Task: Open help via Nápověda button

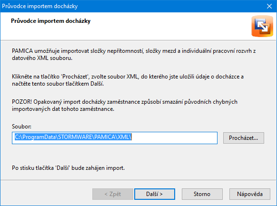Action: pos(249,194)
